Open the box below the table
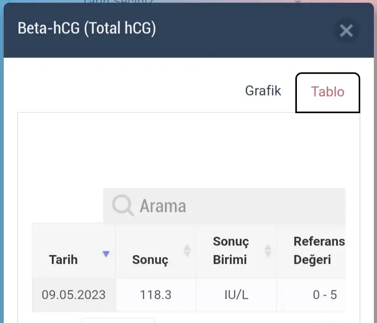Viewport: 377px width, 323px height. pos(117,320)
